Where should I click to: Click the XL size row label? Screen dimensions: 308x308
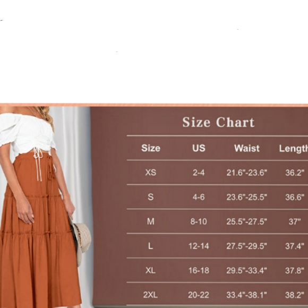pos(151,270)
